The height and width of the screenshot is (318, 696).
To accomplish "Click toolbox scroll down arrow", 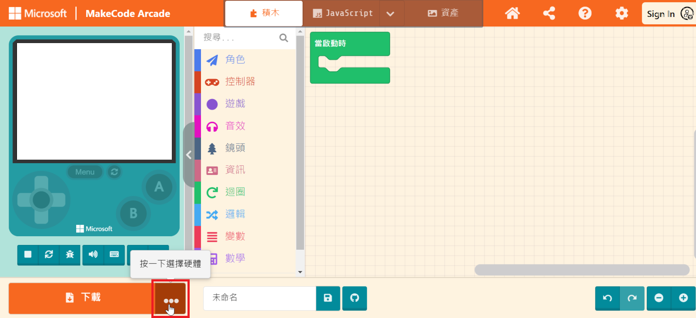I will pyautogui.click(x=300, y=272).
